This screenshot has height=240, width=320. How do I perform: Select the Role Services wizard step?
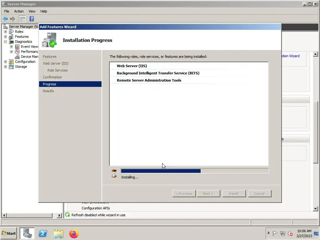(x=57, y=70)
